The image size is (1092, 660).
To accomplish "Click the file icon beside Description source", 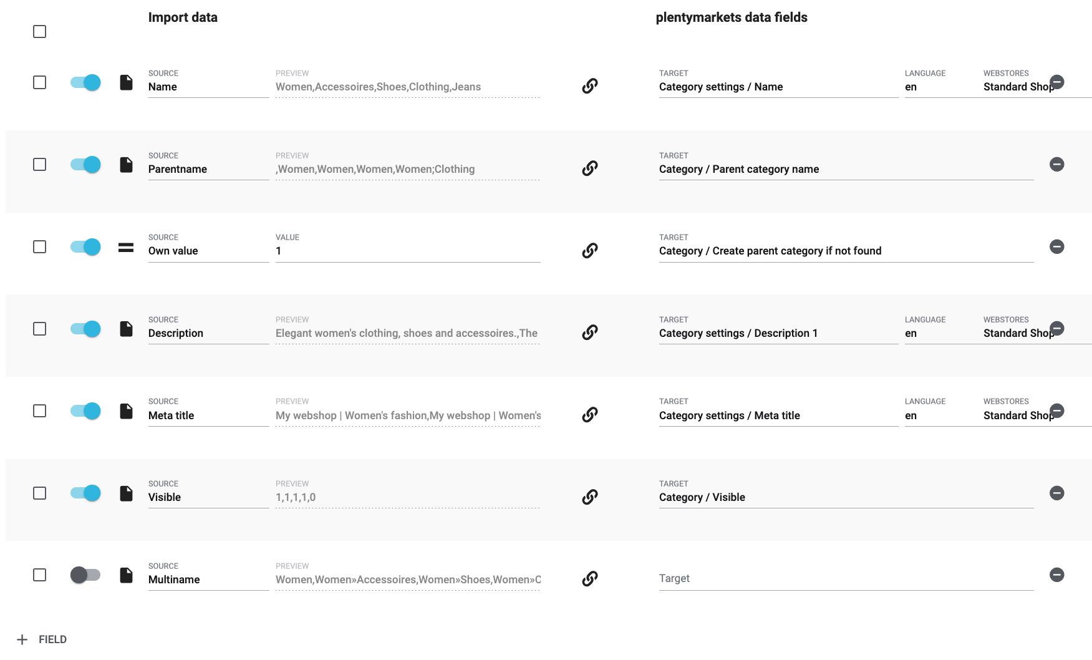I will click(126, 329).
